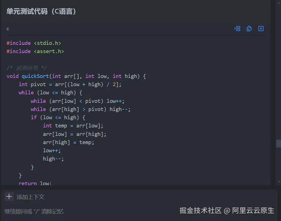The image size is (281, 221).
Task: Copy the C code block
Action: tap(249, 29)
